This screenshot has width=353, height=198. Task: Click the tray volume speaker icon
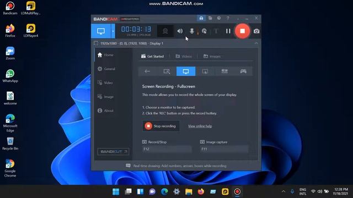pyautogui.click(x=320, y=191)
